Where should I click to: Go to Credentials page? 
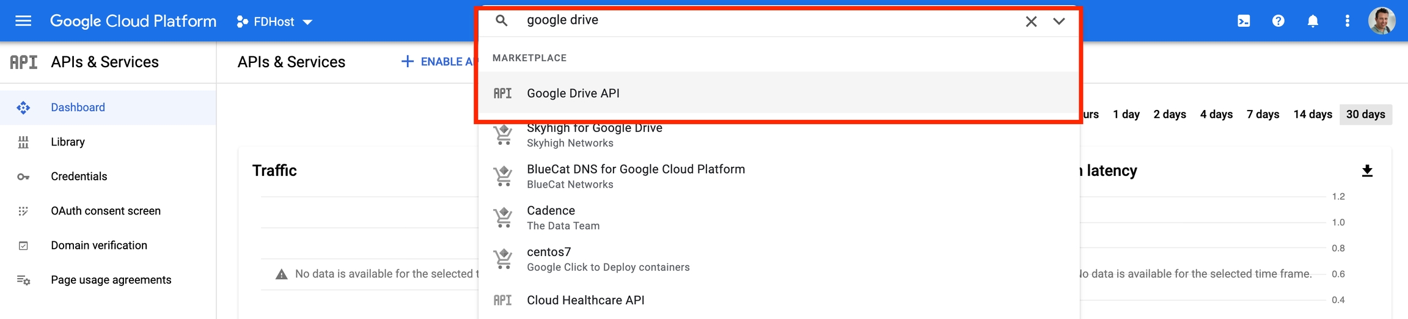coord(79,177)
